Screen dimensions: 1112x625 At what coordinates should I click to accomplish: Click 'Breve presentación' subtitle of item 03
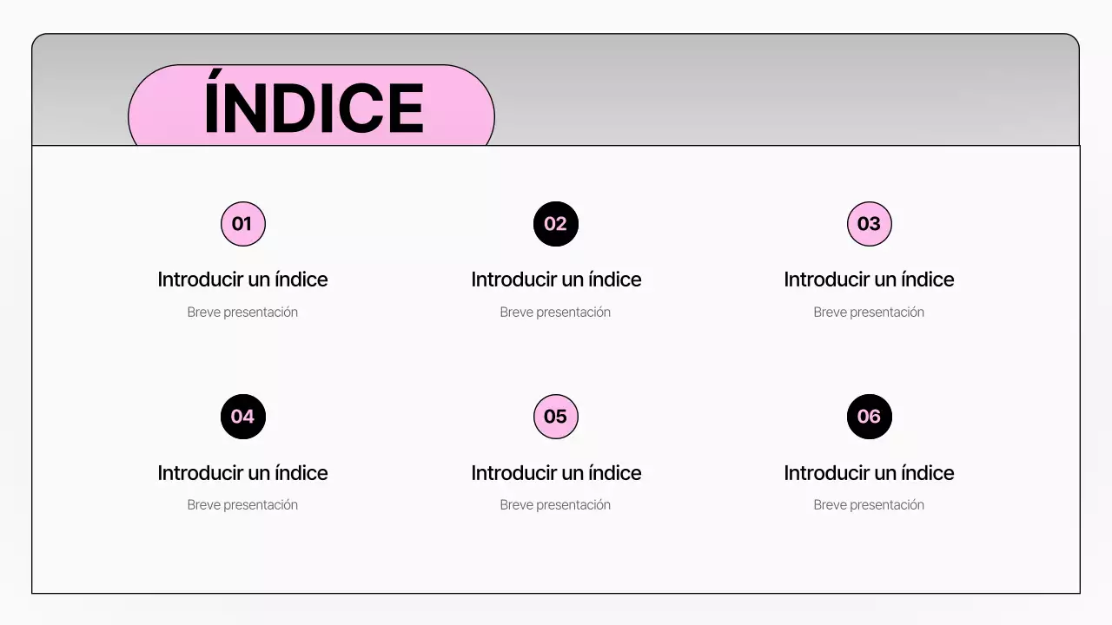869,312
